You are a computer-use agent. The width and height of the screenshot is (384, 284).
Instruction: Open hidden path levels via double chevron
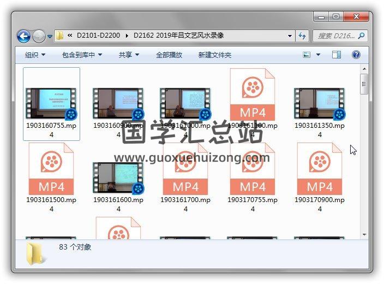70,35
